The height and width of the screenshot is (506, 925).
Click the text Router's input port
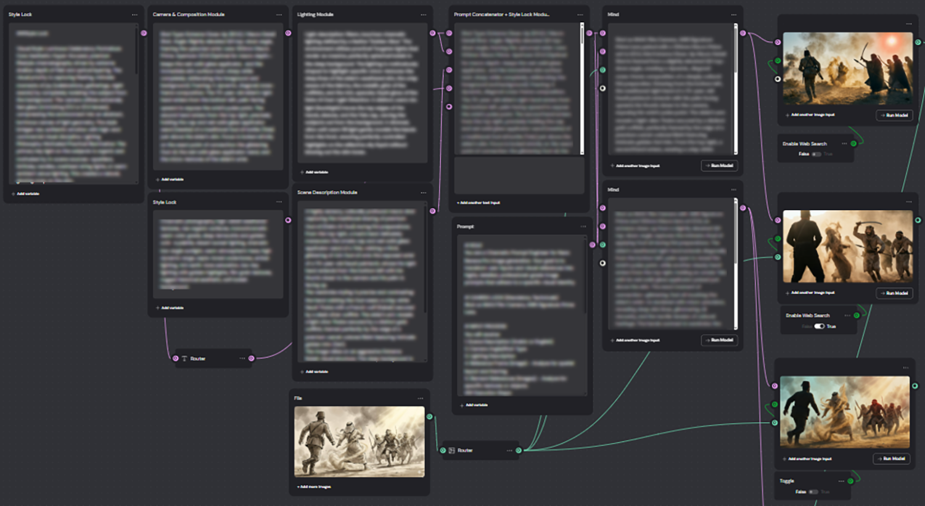[176, 358]
